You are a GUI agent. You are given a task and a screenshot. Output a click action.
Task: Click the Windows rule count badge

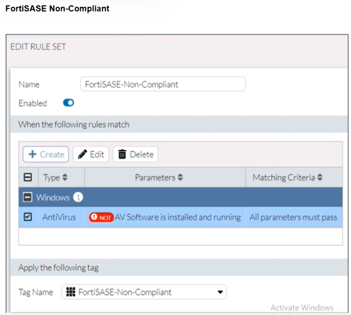pos(78,197)
